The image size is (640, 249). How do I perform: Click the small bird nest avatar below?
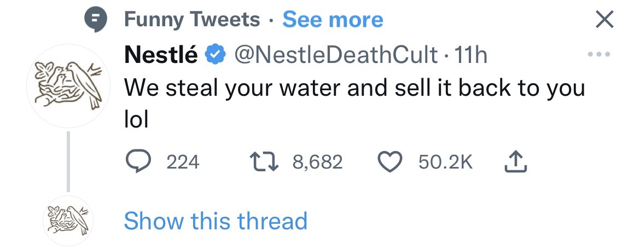(x=68, y=221)
